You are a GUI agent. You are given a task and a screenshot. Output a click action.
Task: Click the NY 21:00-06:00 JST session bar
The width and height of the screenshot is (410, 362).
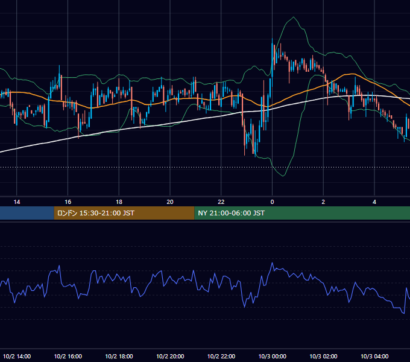(302, 213)
